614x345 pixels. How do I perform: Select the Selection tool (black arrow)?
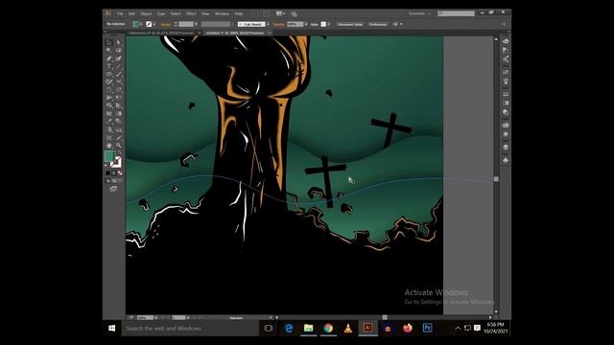pos(108,42)
